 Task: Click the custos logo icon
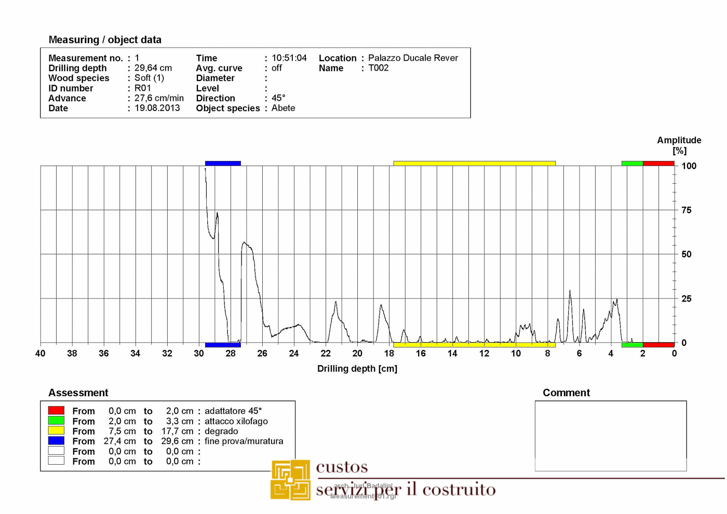(290, 480)
